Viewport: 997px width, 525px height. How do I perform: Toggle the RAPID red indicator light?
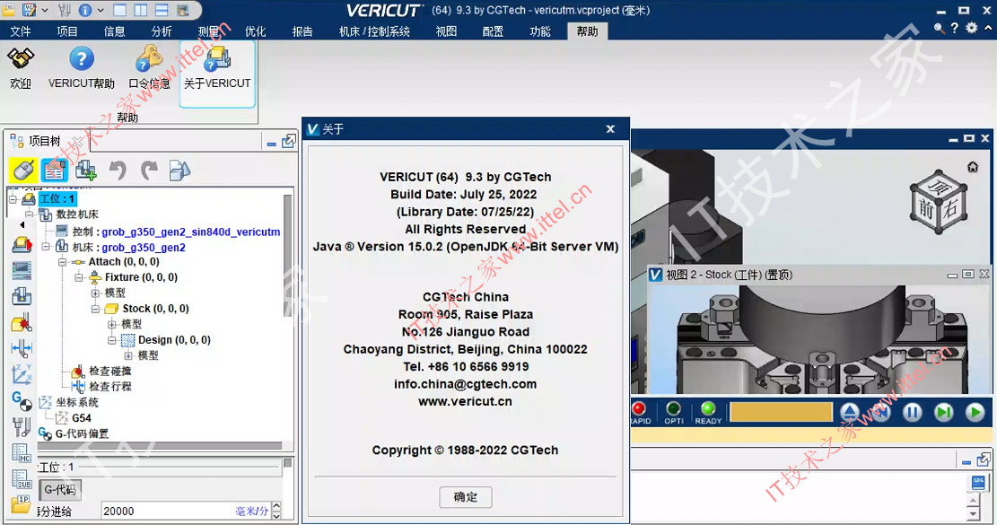639,408
